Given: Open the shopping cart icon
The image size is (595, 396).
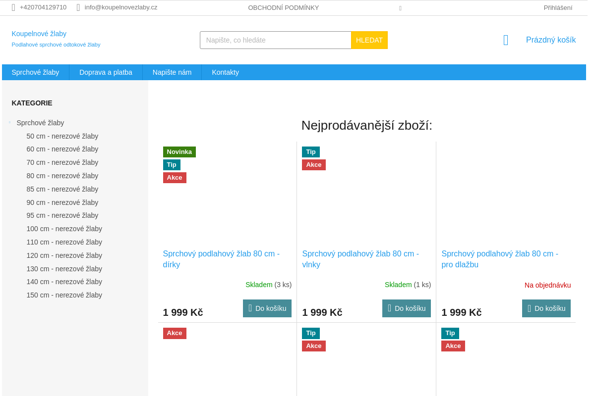Looking at the screenshot, I should coord(506,40).
